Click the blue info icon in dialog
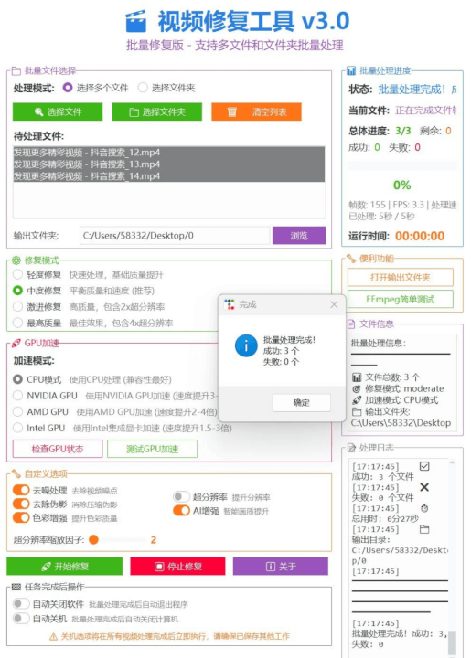 (x=246, y=345)
